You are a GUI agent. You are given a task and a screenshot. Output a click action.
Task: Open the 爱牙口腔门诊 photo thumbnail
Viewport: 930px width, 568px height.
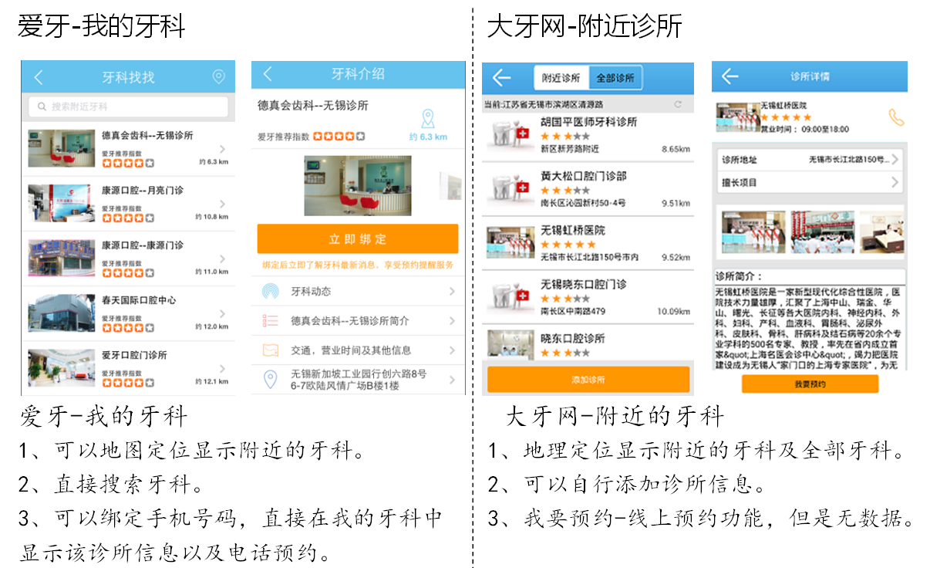coord(61,367)
